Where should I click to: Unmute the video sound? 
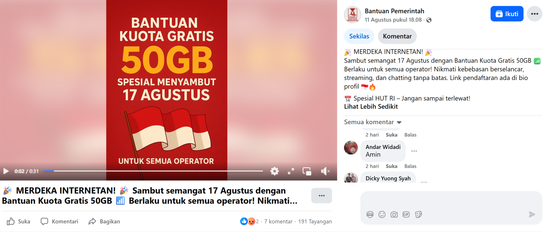[325, 171]
